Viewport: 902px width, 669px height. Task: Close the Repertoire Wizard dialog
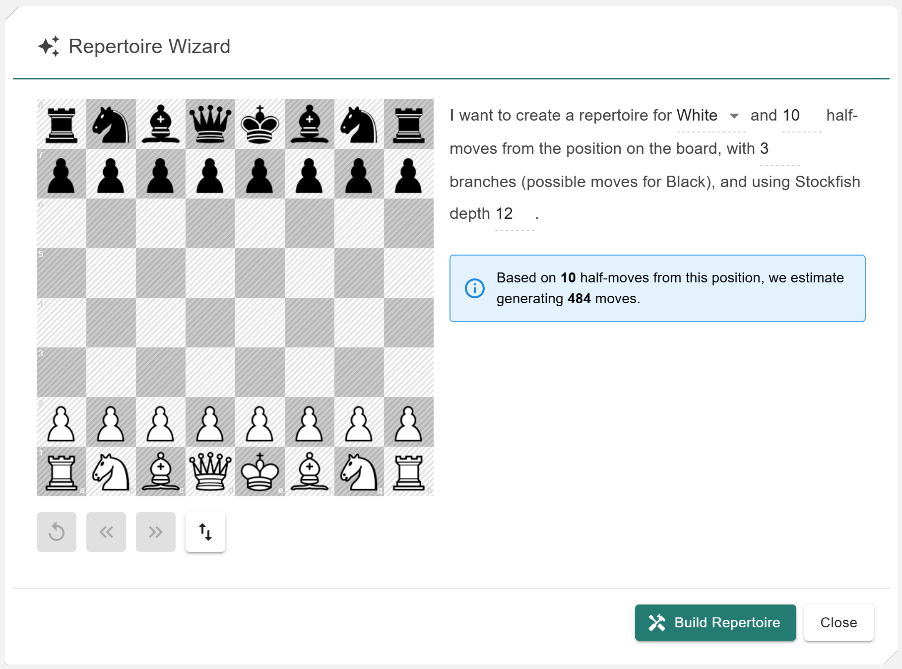pyautogui.click(x=838, y=622)
